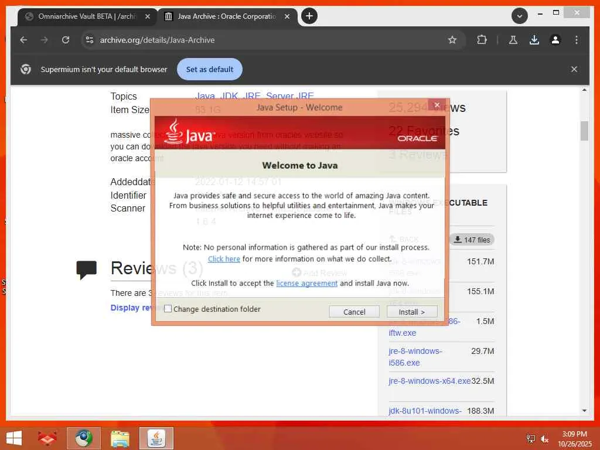This screenshot has height=450, width=600.
Task: Open the Windows Start menu
Action: coord(14,438)
